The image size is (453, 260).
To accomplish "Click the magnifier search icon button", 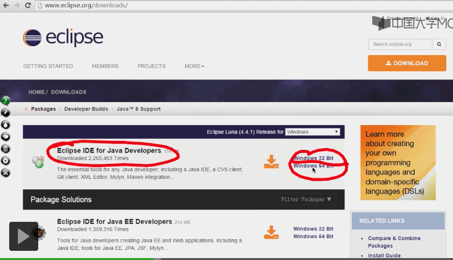I will [x=439, y=44].
